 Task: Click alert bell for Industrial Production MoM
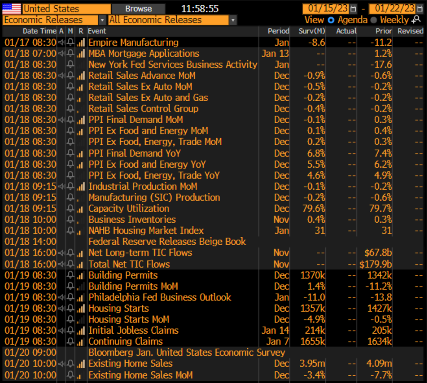pos(70,186)
